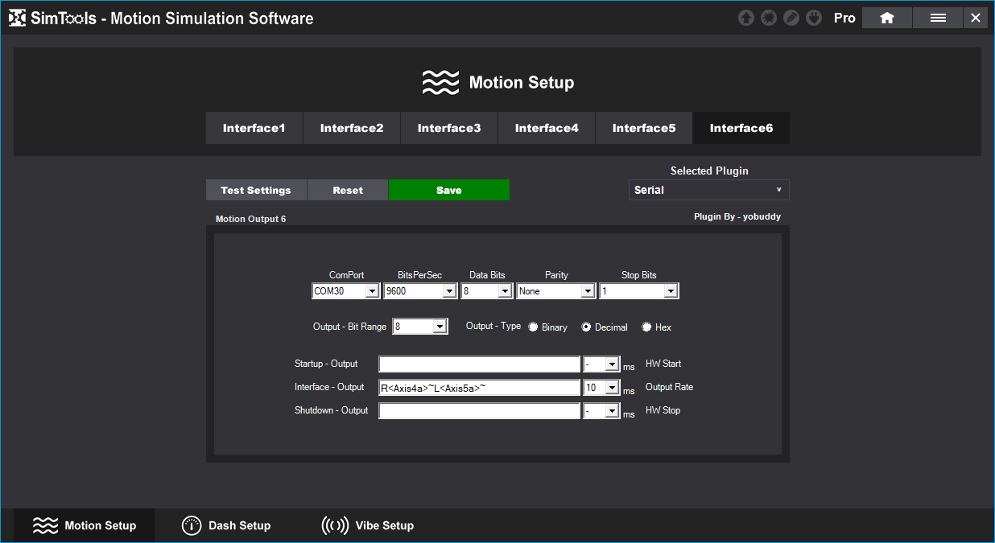995x543 pixels.
Task: Switch to the Interface2 tab
Action: [x=352, y=128]
